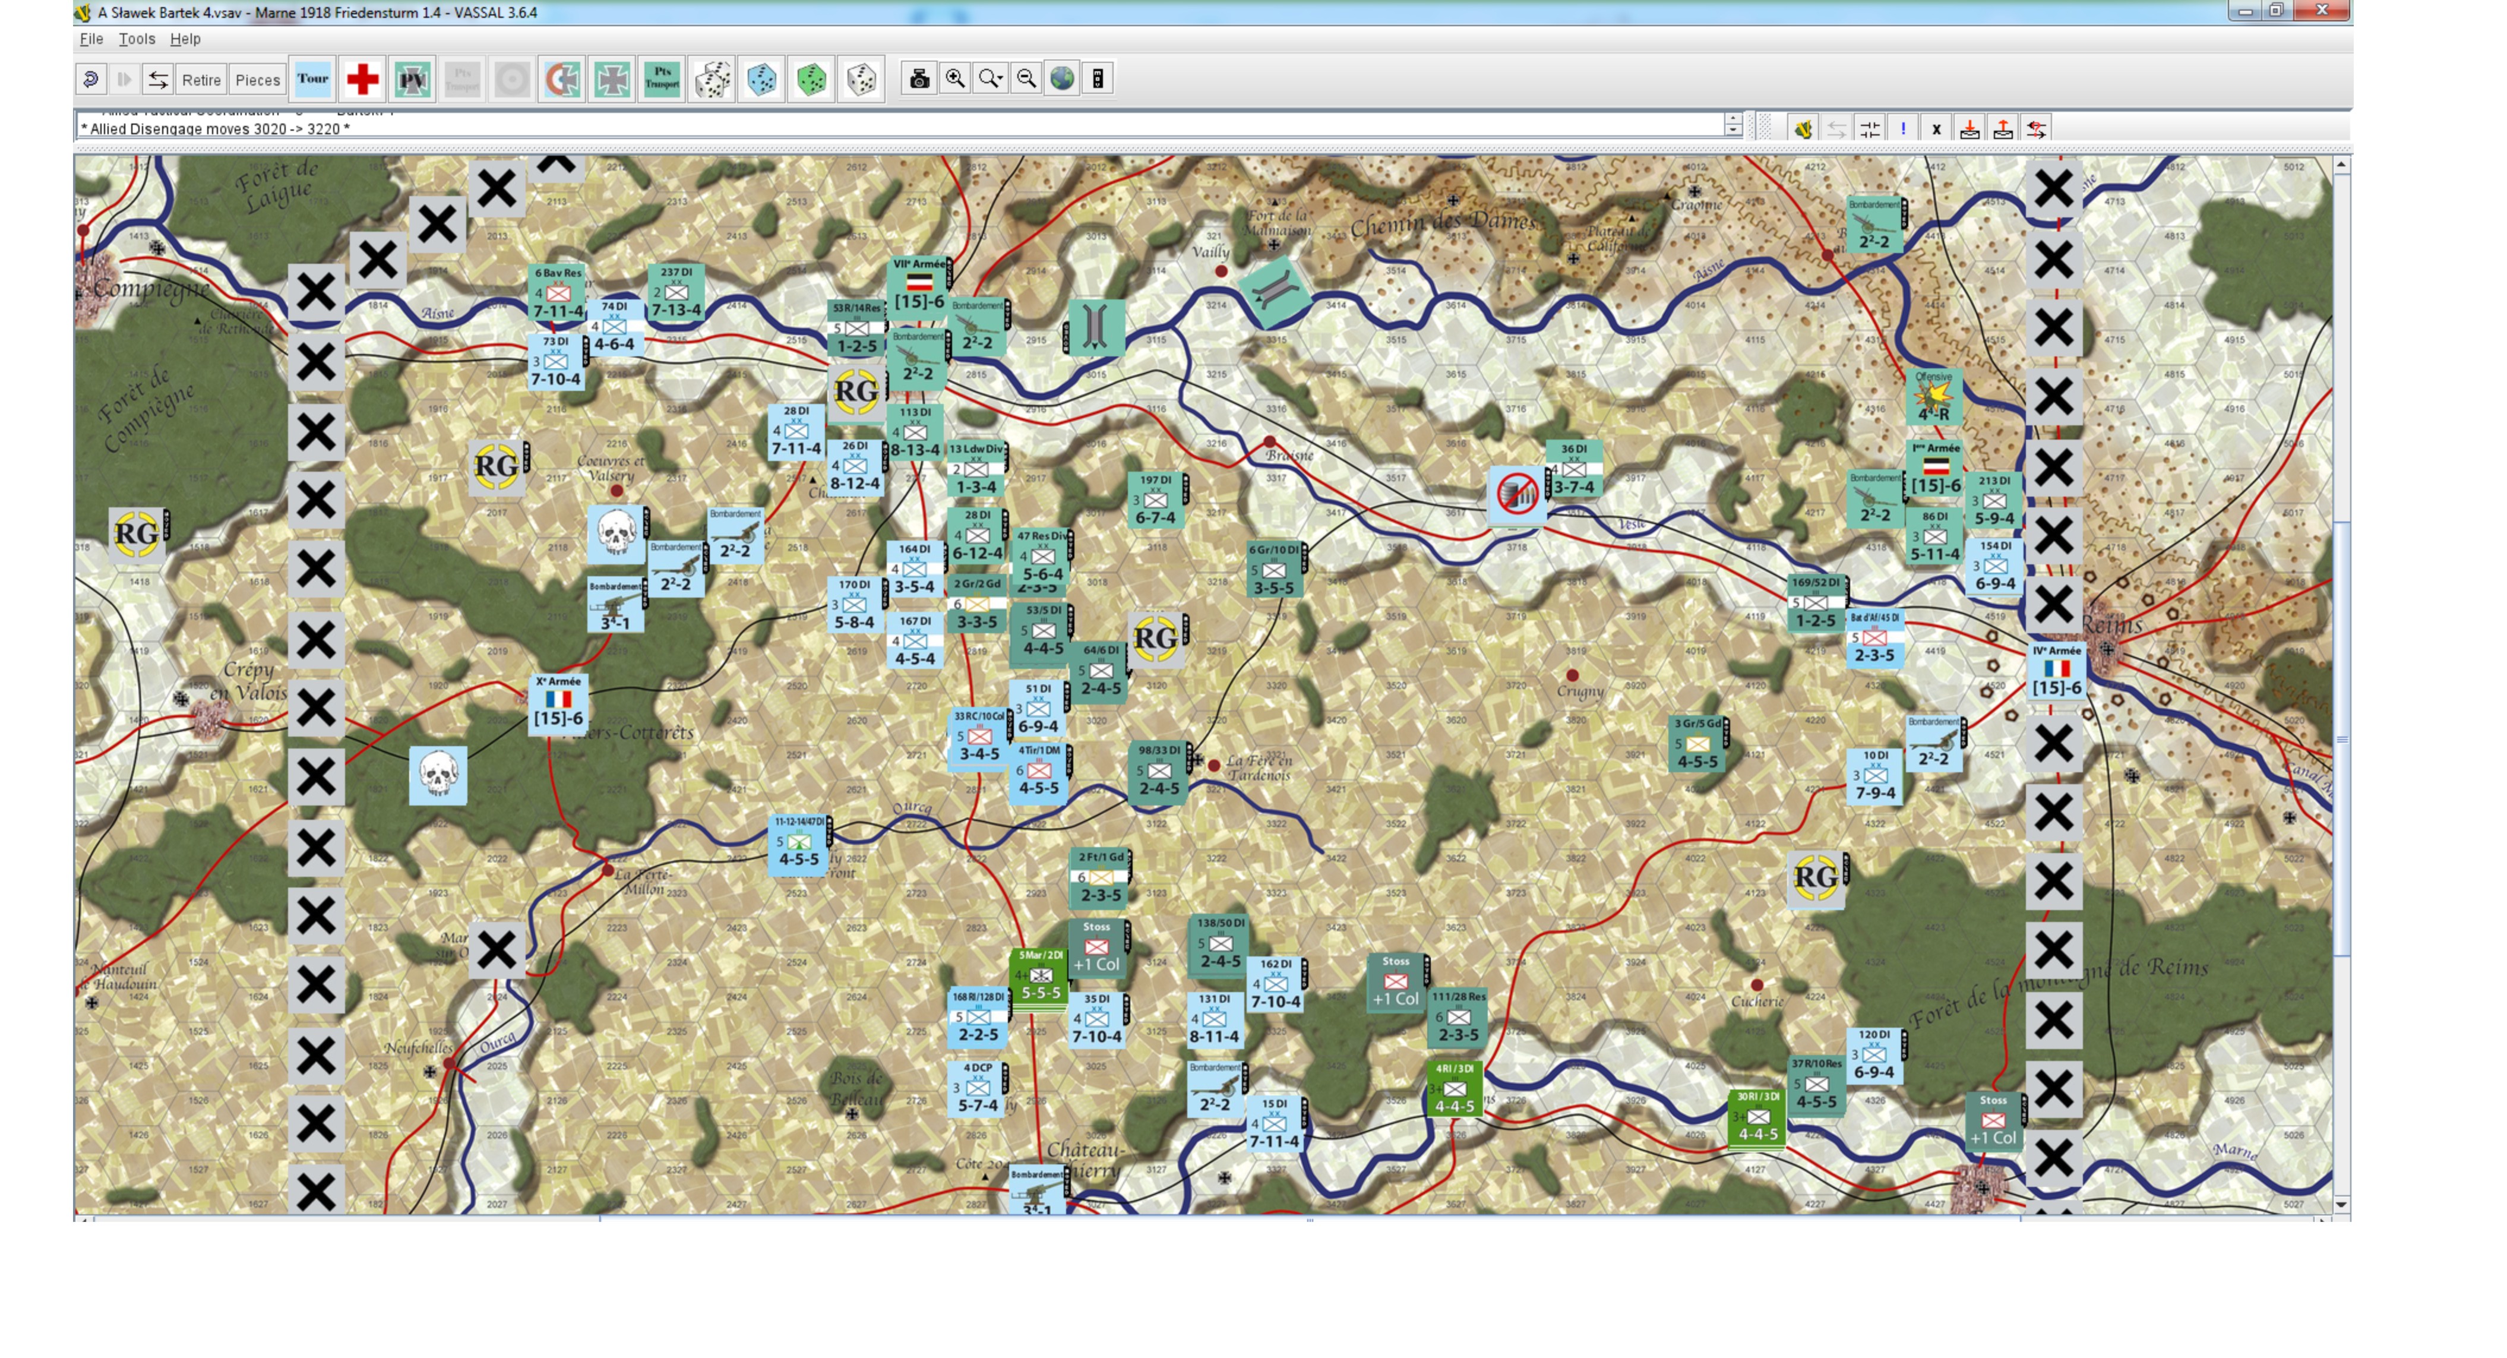Click the synchronize lines icon
The image size is (2507, 1358).
[x=1870, y=128]
